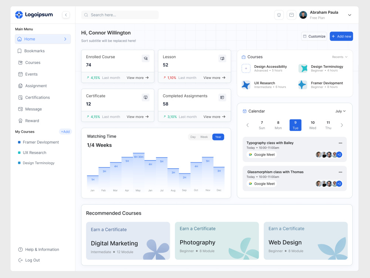Open the Digital Marketing recommended course

pyautogui.click(x=128, y=241)
